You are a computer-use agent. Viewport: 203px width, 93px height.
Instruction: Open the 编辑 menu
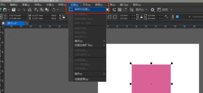(x=14, y=5)
